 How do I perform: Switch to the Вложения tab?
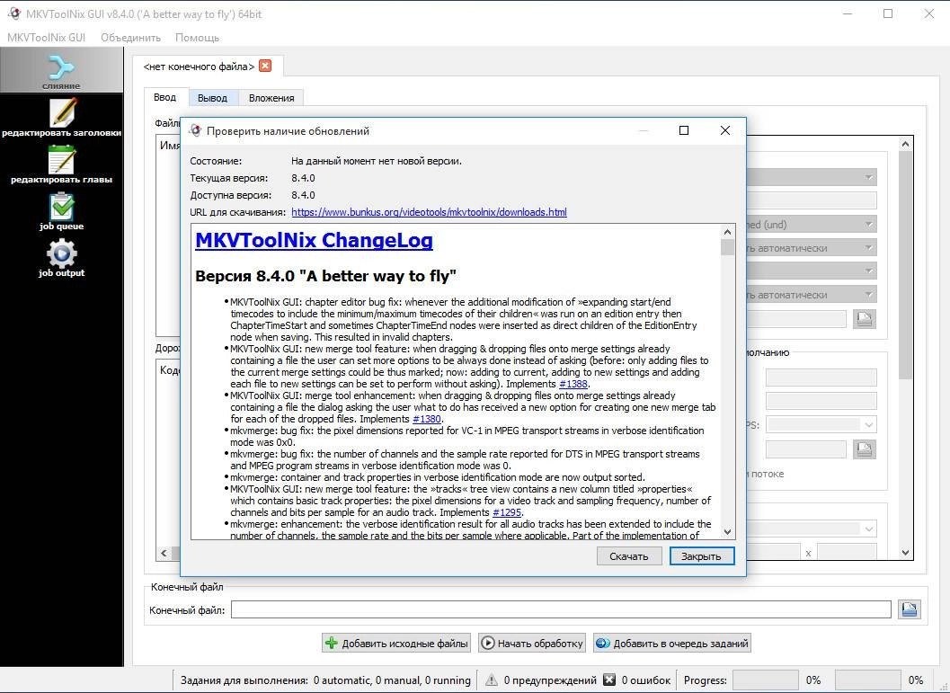point(271,98)
